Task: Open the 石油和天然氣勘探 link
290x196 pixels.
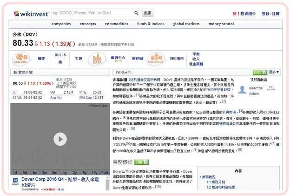Action: click(217, 90)
